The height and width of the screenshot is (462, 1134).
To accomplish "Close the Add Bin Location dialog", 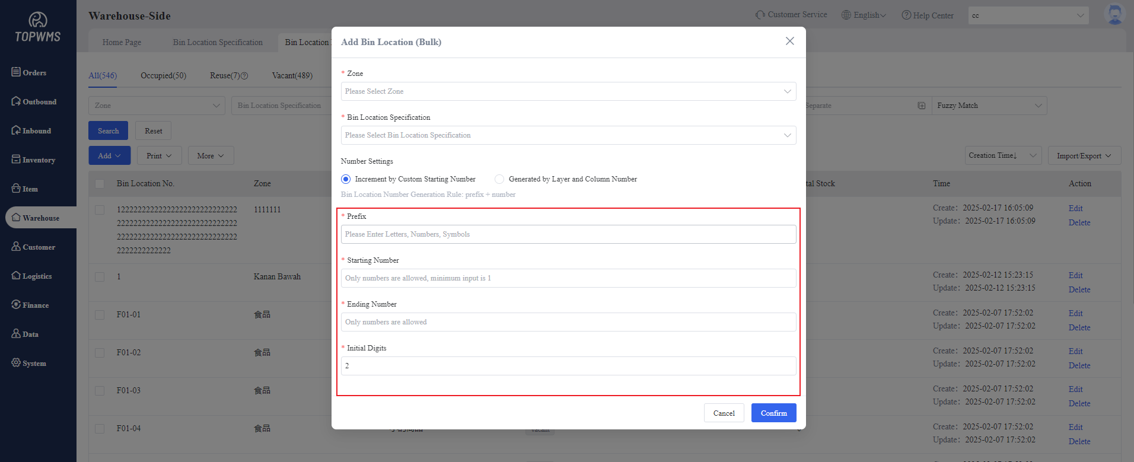I will tap(789, 42).
